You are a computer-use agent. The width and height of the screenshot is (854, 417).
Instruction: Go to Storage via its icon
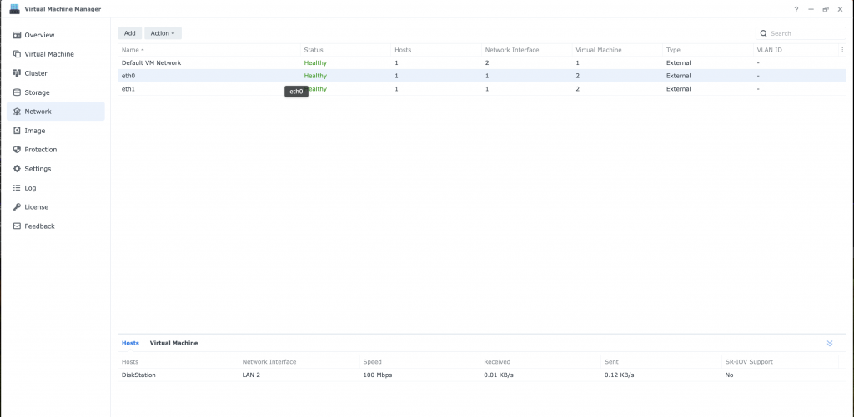[x=17, y=92]
